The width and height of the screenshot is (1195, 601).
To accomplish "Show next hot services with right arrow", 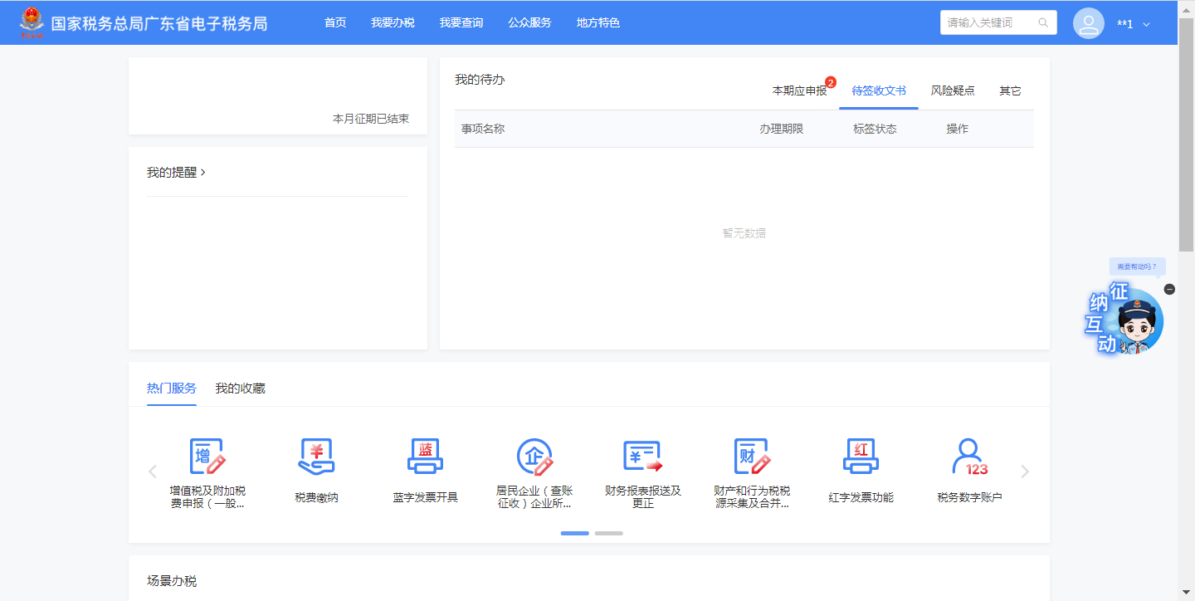I will click(x=1025, y=472).
